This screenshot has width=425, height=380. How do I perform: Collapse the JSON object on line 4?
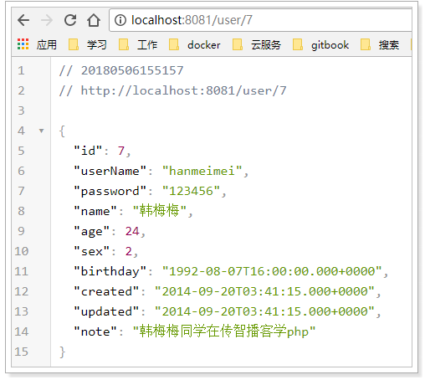click(42, 131)
